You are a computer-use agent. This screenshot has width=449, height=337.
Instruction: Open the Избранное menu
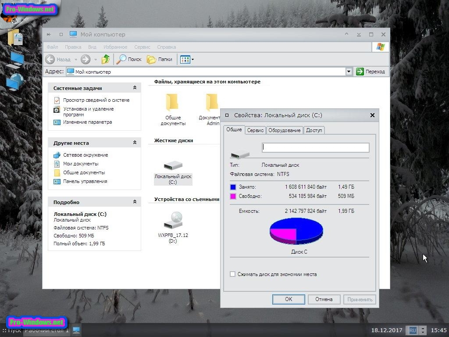click(x=115, y=47)
